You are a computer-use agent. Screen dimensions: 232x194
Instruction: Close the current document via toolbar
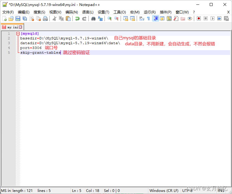(32, 19)
